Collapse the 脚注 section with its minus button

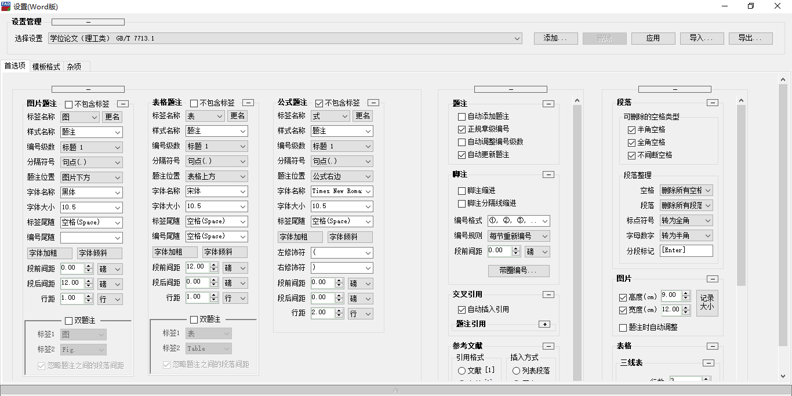[x=548, y=175]
